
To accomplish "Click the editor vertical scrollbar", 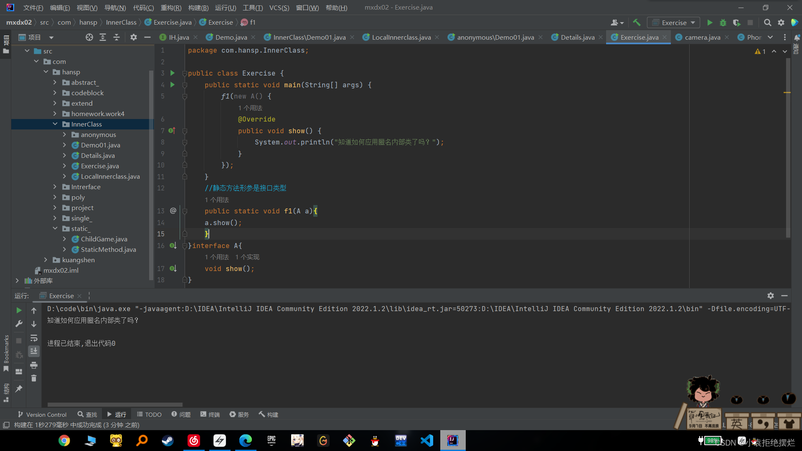I will [x=788, y=148].
